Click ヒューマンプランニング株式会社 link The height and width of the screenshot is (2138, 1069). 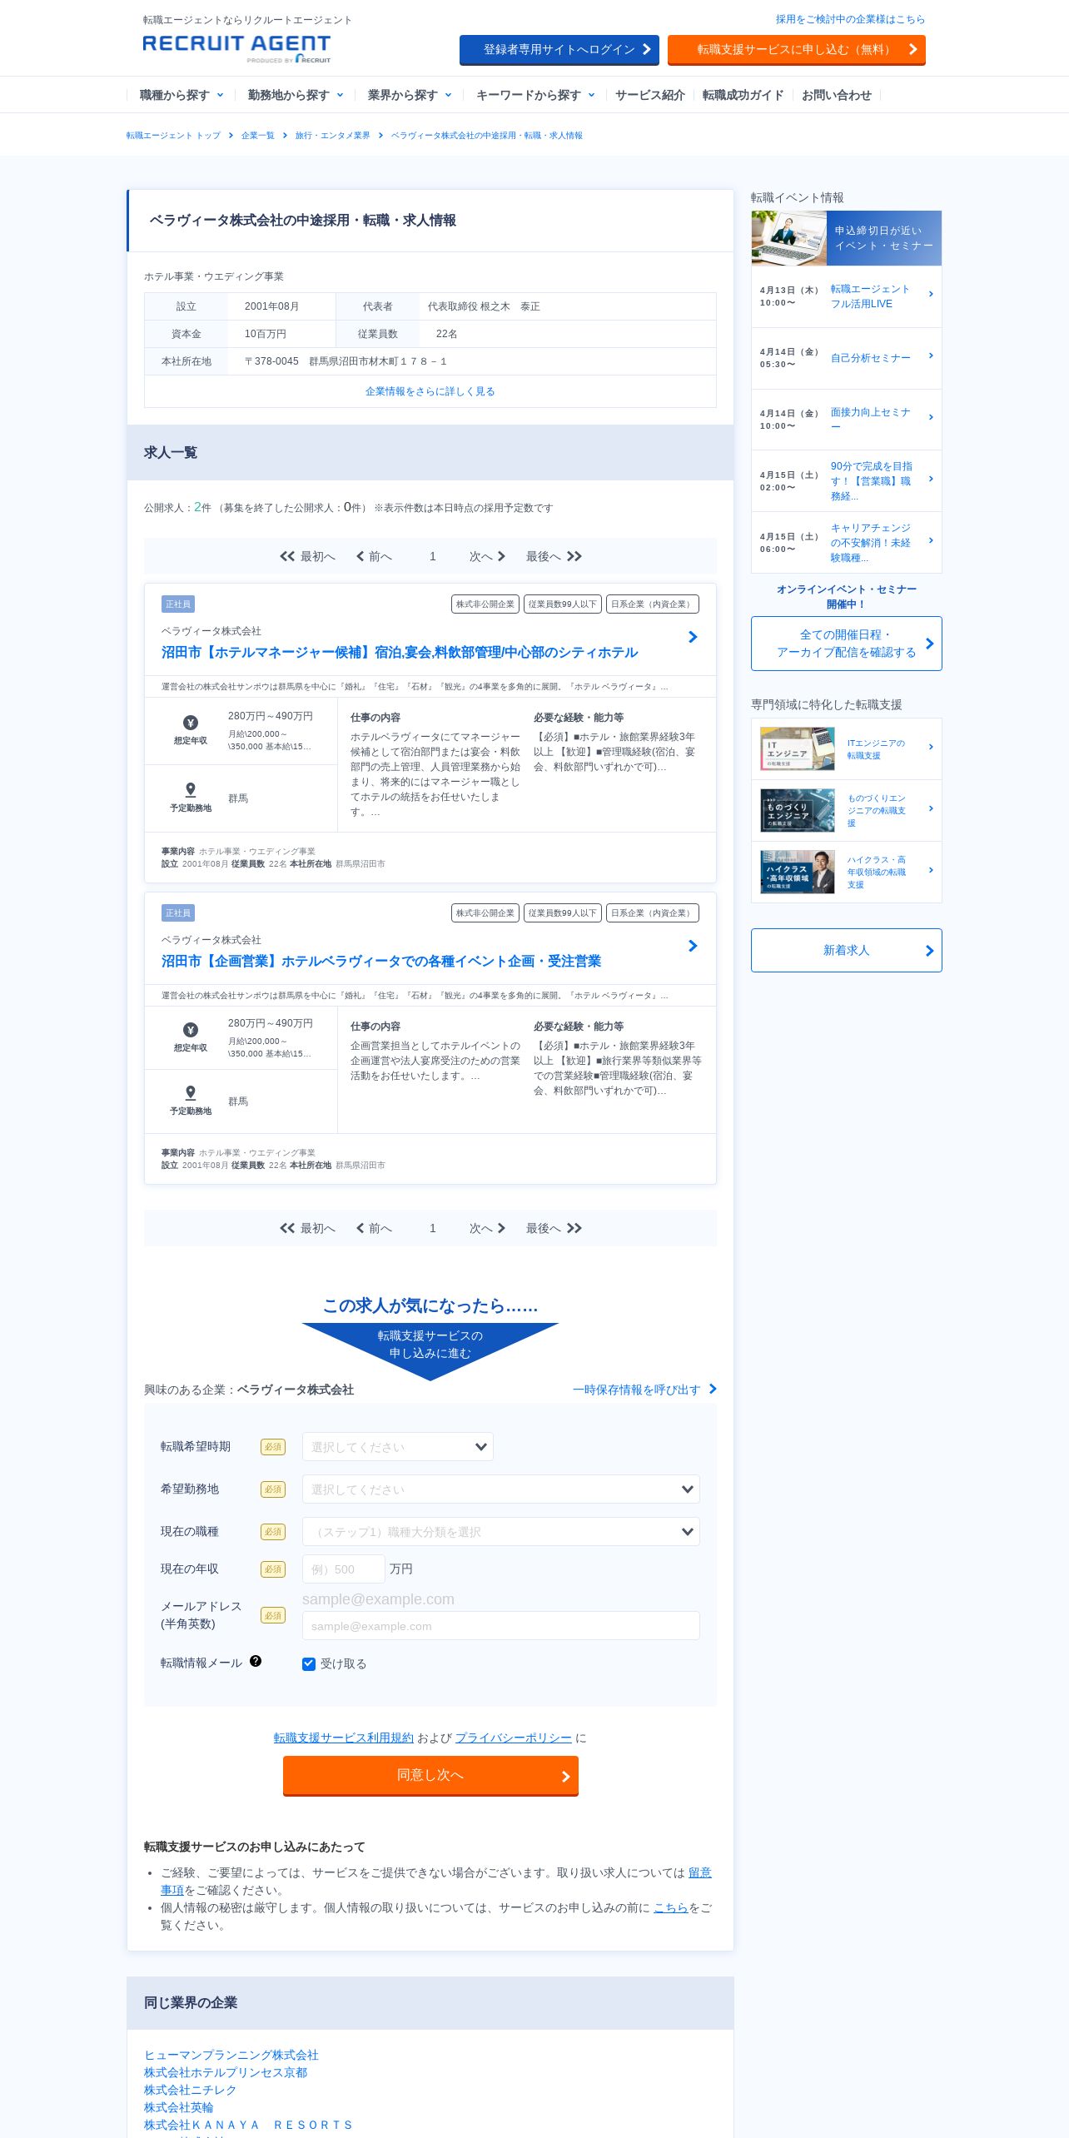tap(231, 2055)
